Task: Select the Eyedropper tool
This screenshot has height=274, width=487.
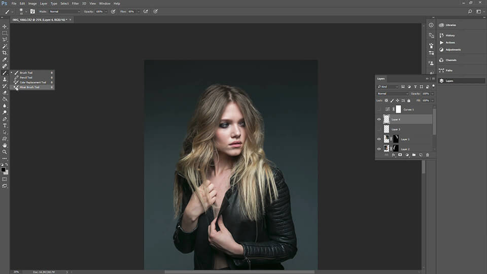Action: coord(5,59)
